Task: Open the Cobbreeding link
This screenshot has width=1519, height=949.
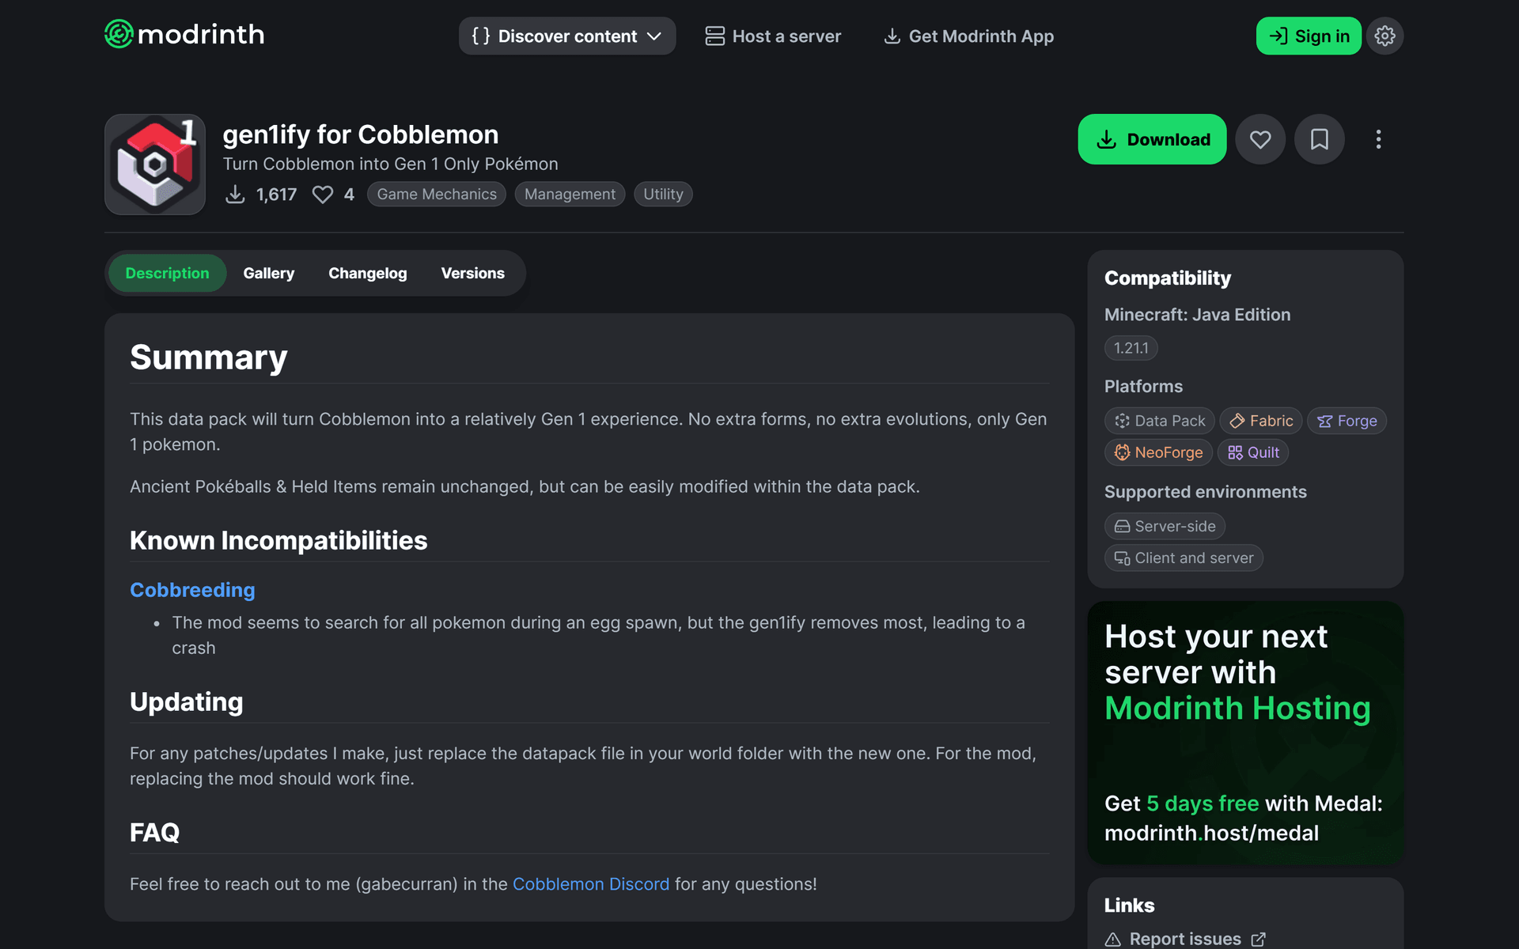Action: pos(192,590)
